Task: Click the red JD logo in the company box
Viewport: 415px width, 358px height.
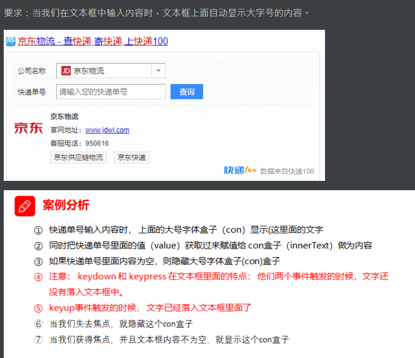Action: click(66, 71)
